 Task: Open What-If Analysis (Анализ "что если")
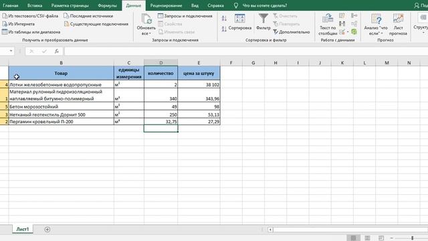(376, 25)
